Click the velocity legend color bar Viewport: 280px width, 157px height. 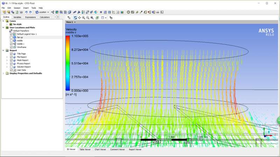[x=68, y=63]
